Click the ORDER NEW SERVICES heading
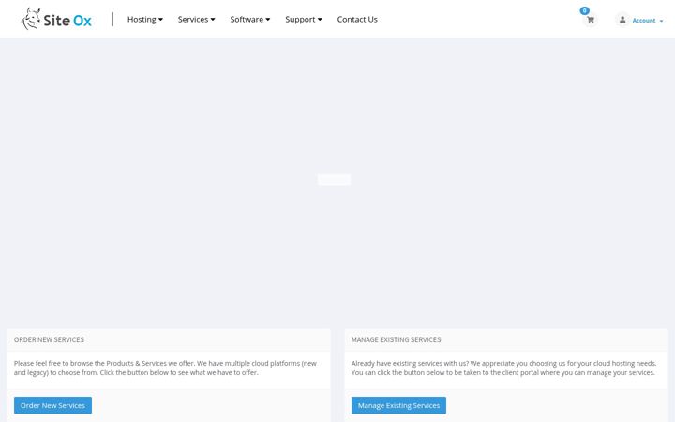675x422 pixels. (49, 339)
